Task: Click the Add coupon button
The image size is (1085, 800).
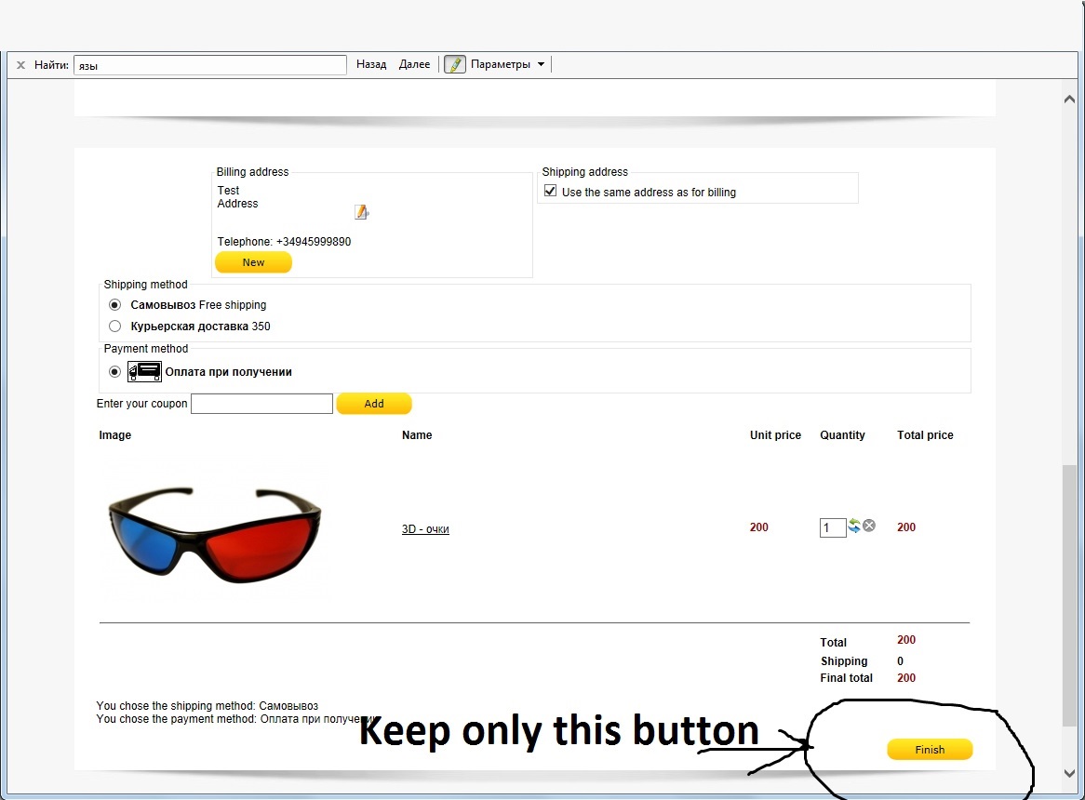Action: (374, 404)
